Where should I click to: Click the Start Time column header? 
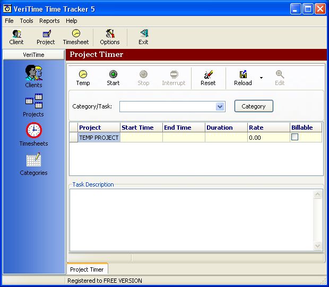142,128
